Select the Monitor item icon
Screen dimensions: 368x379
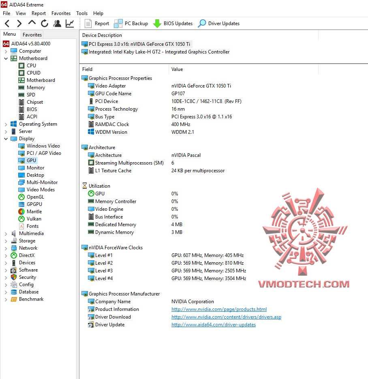21,168
